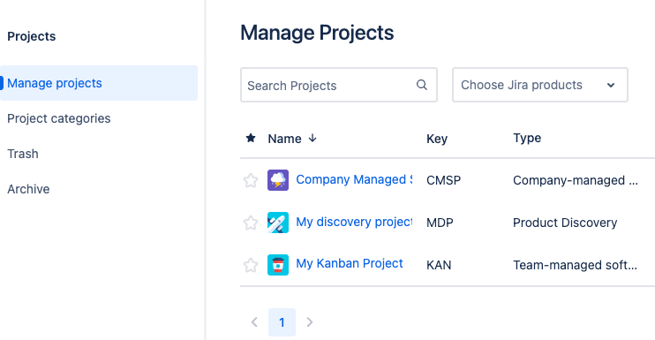Select page 1 in the pagination
This screenshot has height=340, width=655.
(x=282, y=322)
